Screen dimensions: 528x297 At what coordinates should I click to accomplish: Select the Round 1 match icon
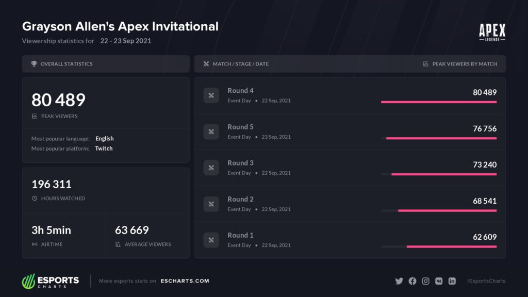(211, 240)
